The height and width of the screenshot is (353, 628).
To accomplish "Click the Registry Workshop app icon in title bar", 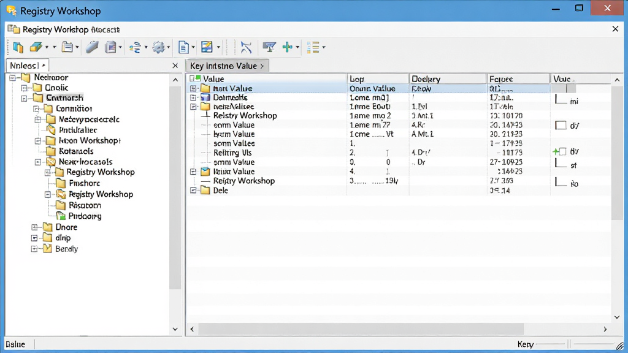I will [12, 10].
